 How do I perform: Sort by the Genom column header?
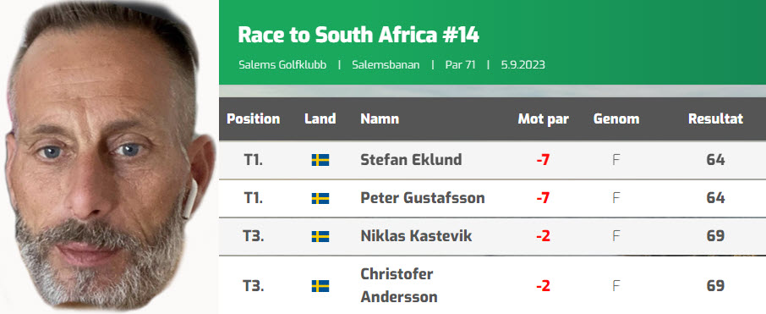click(616, 118)
